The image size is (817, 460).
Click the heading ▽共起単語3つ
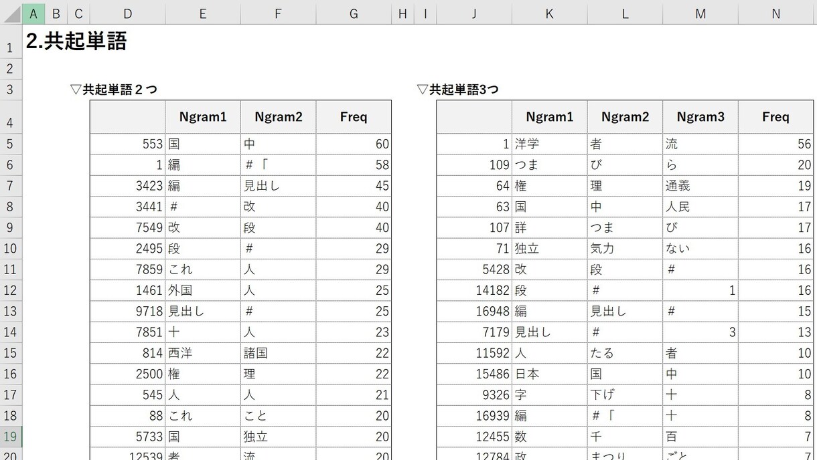[x=457, y=90]
